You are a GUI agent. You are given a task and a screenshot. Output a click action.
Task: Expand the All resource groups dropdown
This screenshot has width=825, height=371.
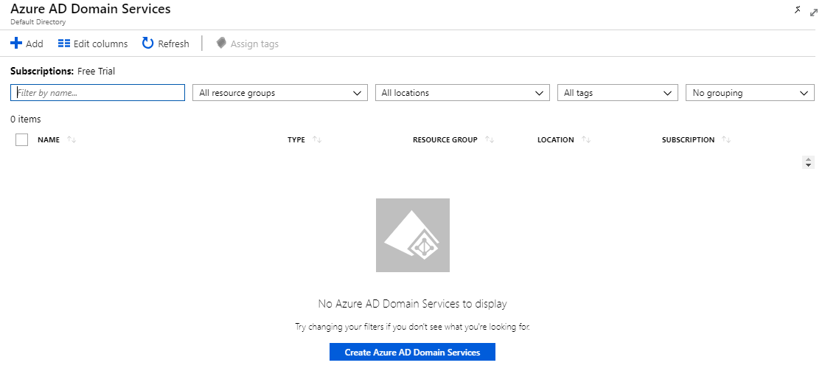pyautogui.click(x=280, y=93)
